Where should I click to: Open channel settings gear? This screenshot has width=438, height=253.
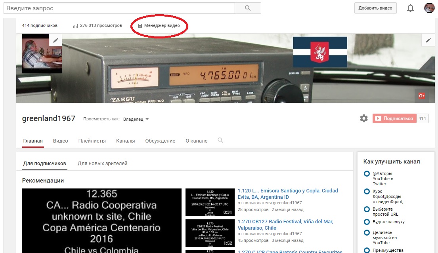[364, 118]
